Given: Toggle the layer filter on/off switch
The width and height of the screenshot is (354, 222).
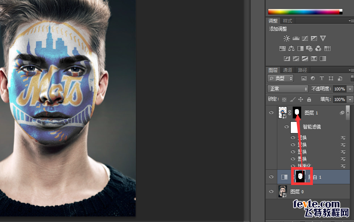Looking at the screenshot, I should [x=352, y=78].
